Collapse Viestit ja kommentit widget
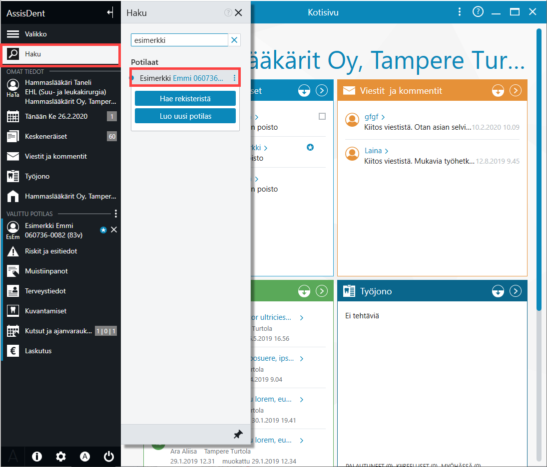547x467 pixels. coord(498,91)
